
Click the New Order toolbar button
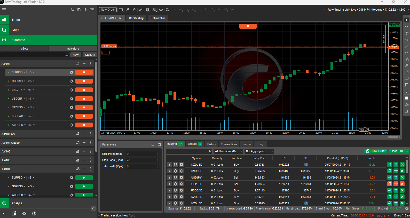[x=108, y=10]
